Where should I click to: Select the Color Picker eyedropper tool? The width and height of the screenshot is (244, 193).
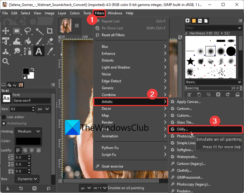click(50, 51)
